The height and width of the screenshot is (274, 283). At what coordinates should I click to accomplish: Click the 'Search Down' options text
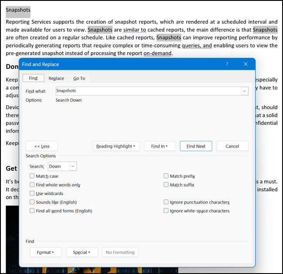69,100
